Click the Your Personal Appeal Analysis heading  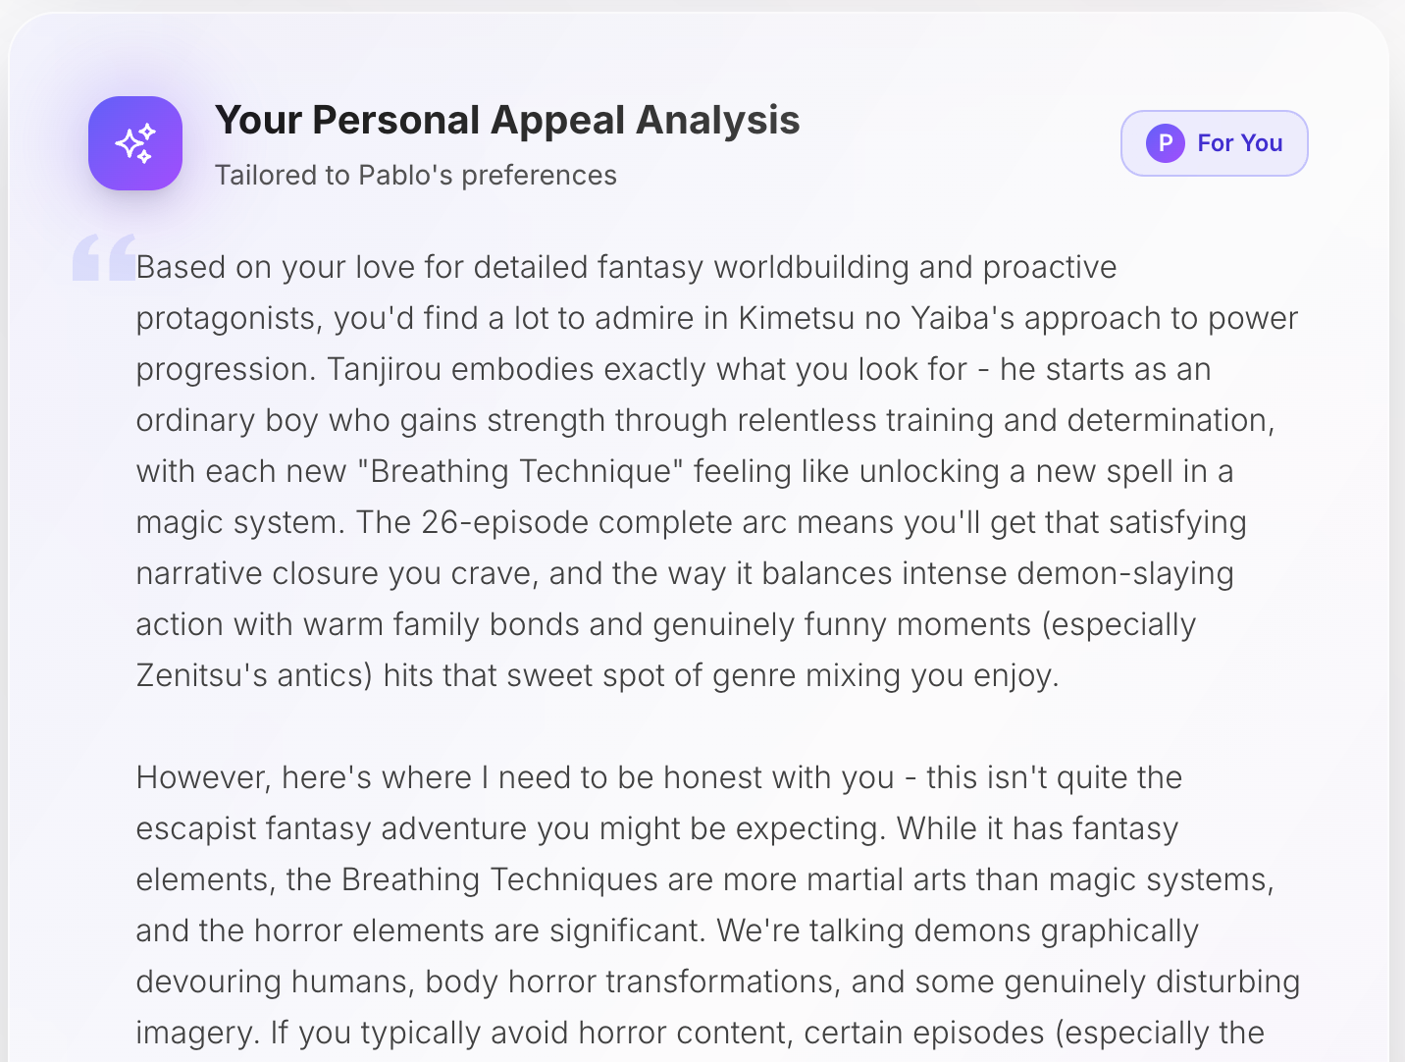tap(507, 121)
